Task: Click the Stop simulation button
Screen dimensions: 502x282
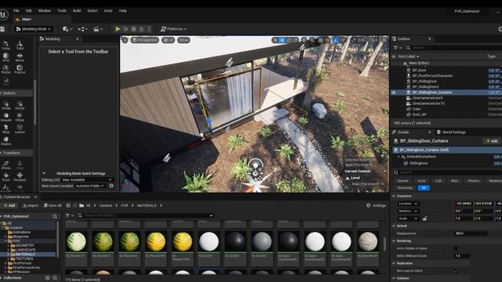Action: tap(134, 29)
